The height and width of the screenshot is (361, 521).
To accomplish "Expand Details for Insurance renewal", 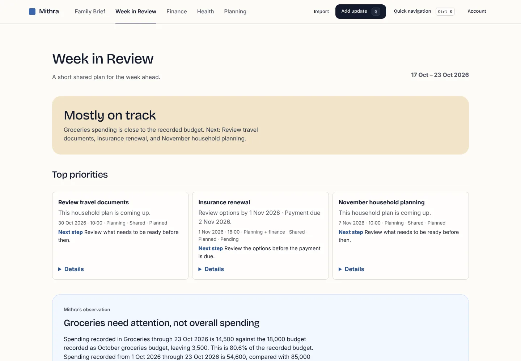I will 211,269.
